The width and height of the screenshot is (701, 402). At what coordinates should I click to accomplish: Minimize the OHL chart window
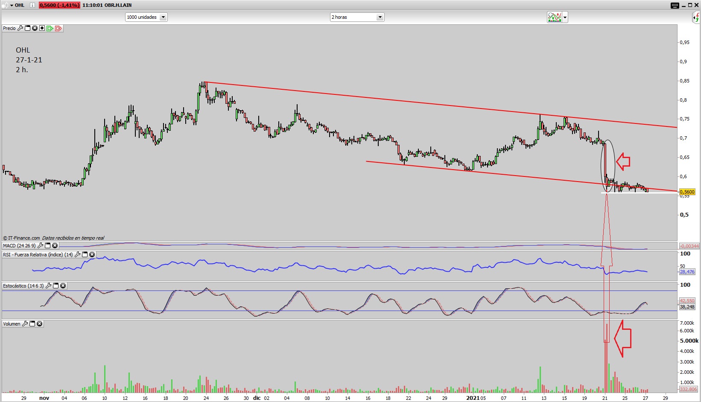[683, 6]
